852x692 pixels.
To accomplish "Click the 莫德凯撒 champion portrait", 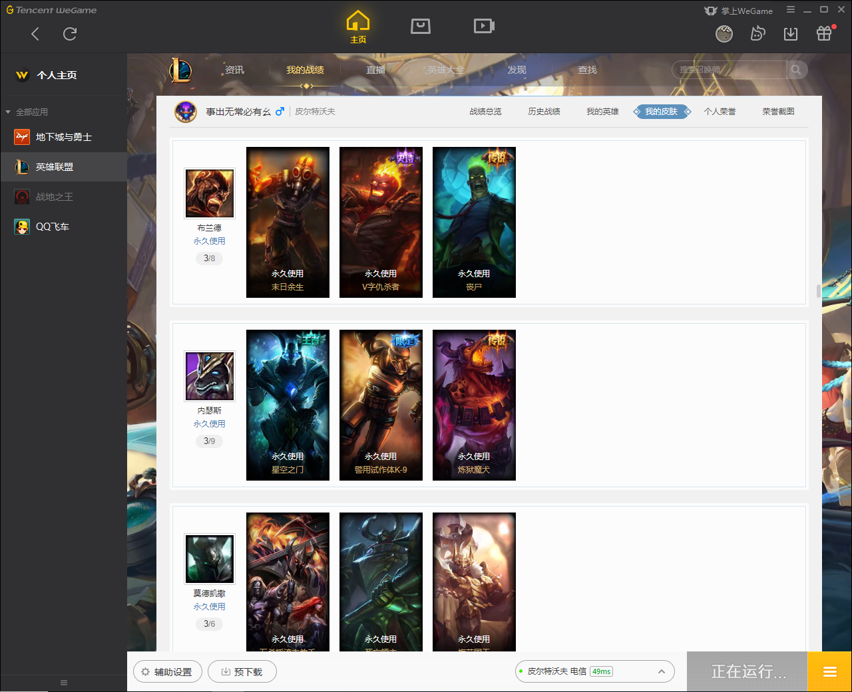I will pos(210,559).
